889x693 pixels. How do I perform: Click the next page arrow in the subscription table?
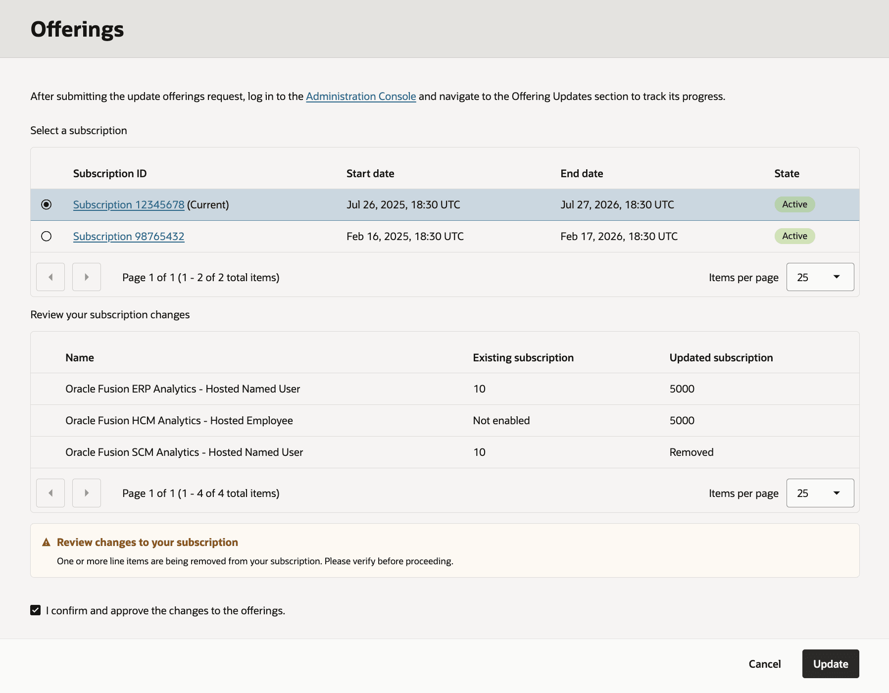coord(87,277)
